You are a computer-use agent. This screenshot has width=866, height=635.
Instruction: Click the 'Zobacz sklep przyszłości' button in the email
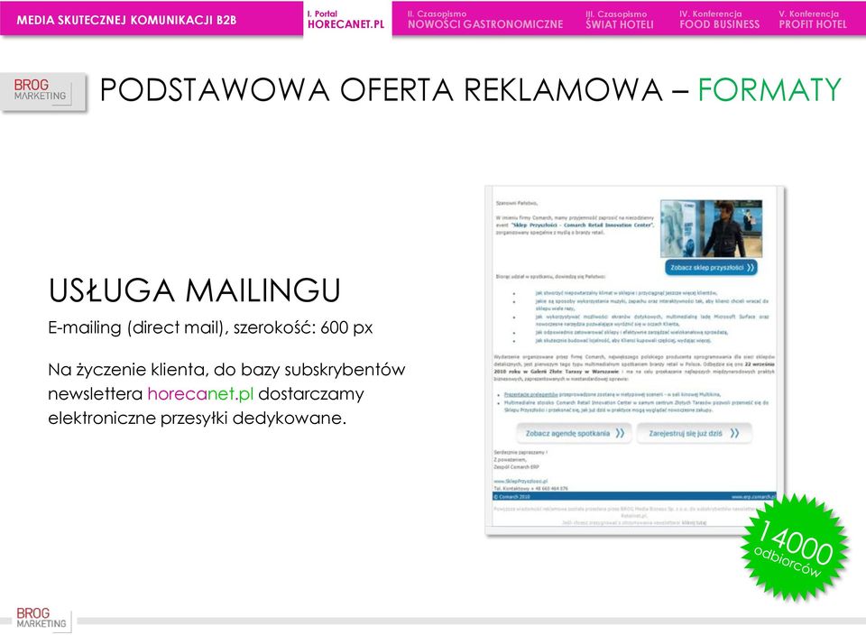coord(711,267)
